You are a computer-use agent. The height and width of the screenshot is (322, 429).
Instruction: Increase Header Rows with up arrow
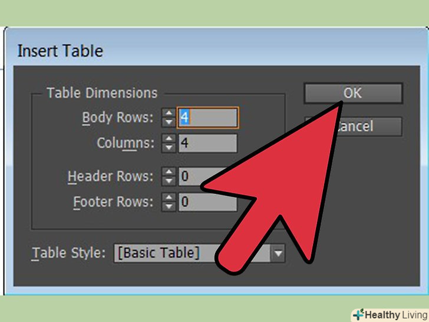click(169, 172)
